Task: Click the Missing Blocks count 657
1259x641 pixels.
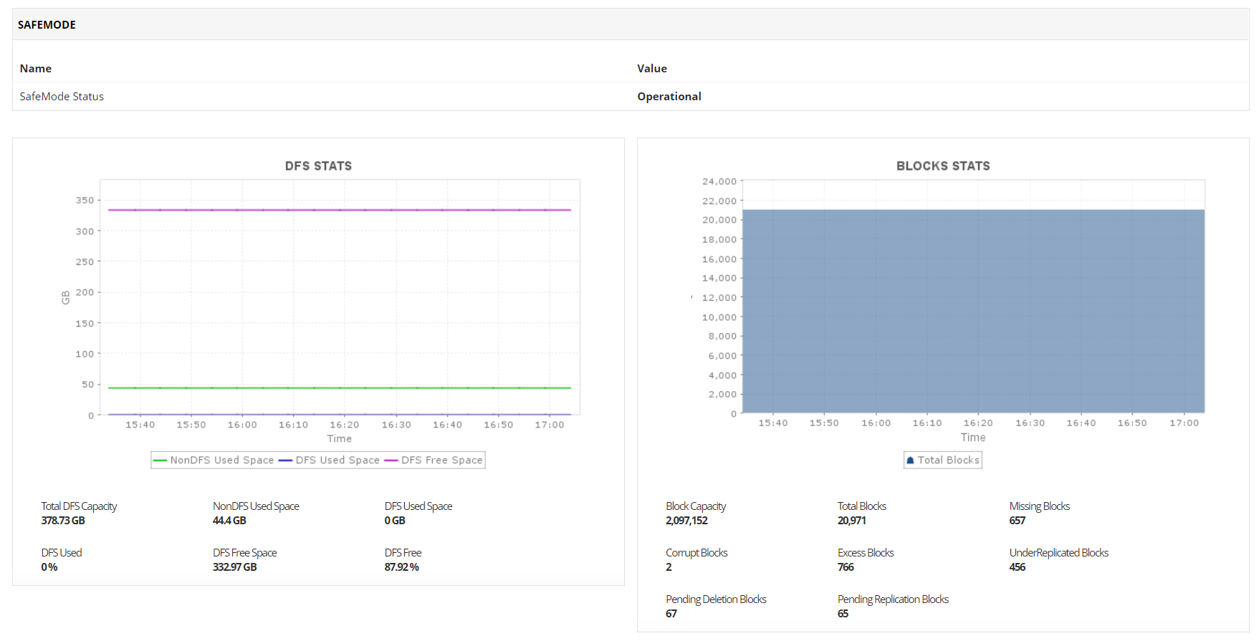Action: 1018,521
